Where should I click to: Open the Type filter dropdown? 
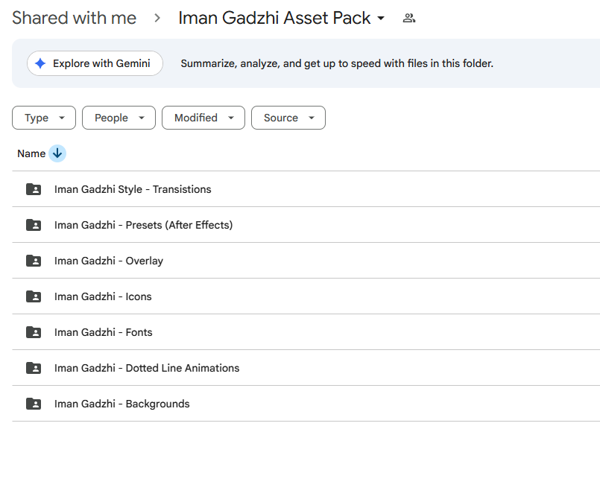(44, 118)
